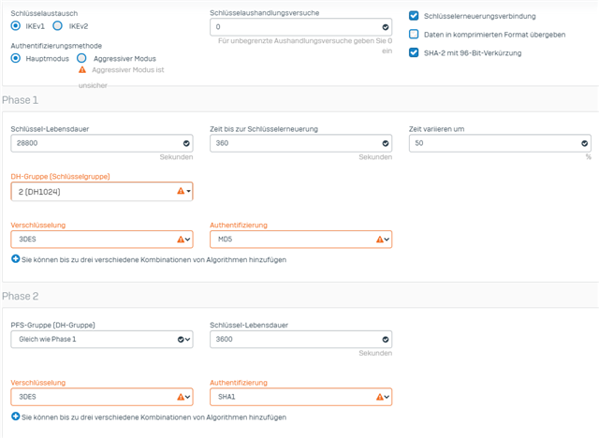Click warning icon in DH-Gruppe field

point(181,191)
